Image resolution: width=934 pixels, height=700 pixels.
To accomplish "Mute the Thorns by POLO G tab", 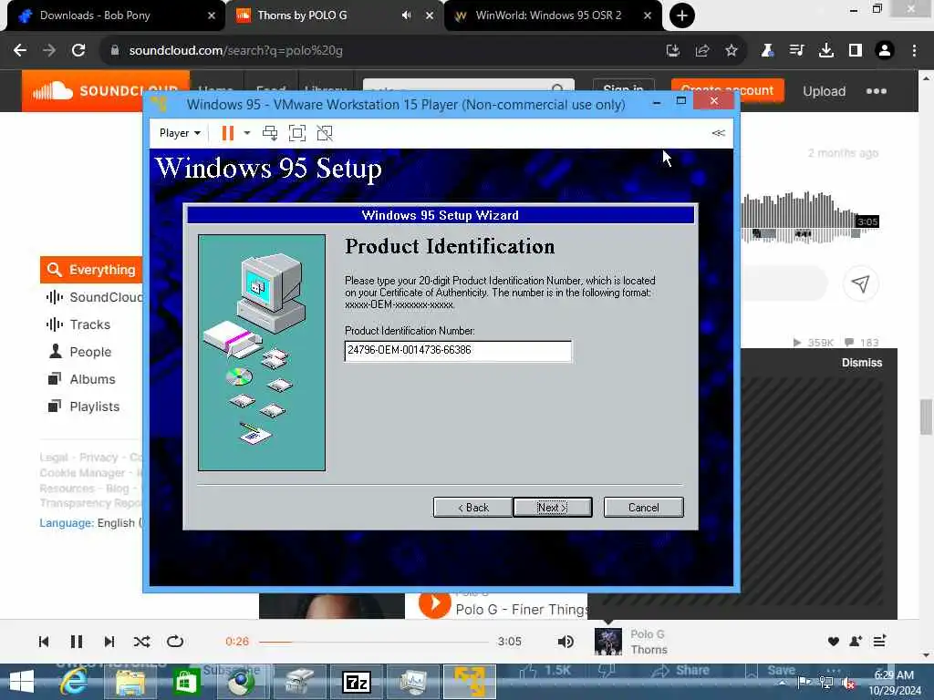I will pos(406,15).
